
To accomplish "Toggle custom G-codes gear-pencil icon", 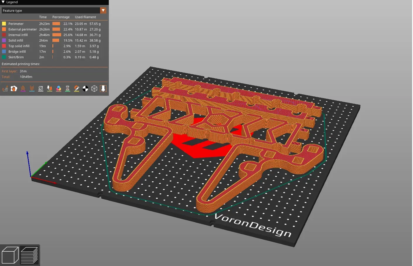I will [76, 88].
